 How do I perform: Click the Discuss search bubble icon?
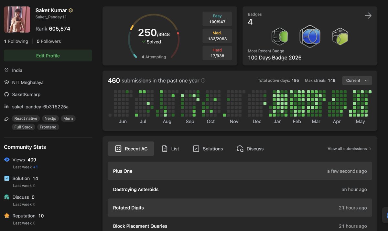pyautogui.click(x=240, y=149)
